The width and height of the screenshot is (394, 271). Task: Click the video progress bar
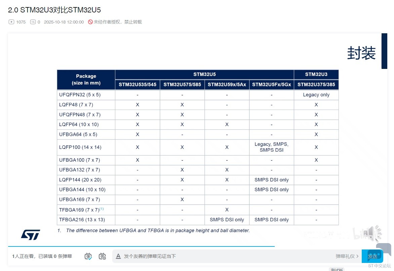point(141,246)
